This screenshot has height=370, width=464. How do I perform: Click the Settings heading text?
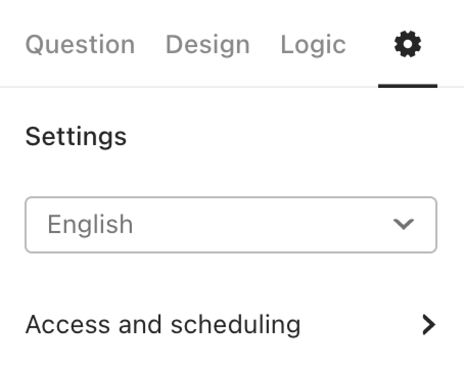[76, 137]
